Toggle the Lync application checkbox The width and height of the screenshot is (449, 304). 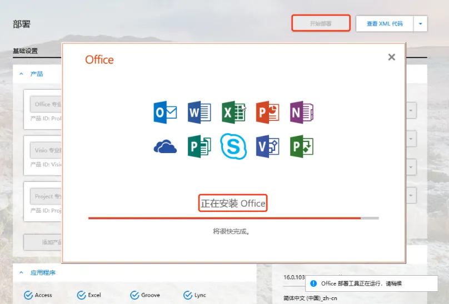(188, 295)
